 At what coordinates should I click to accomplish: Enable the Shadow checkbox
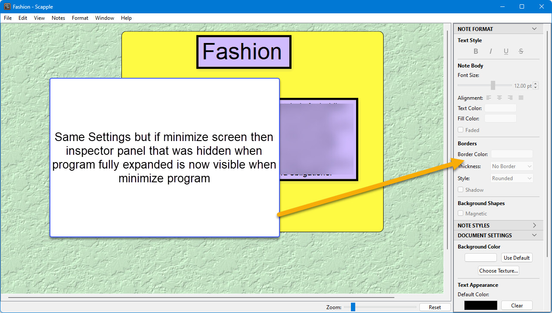click(461, 190)
